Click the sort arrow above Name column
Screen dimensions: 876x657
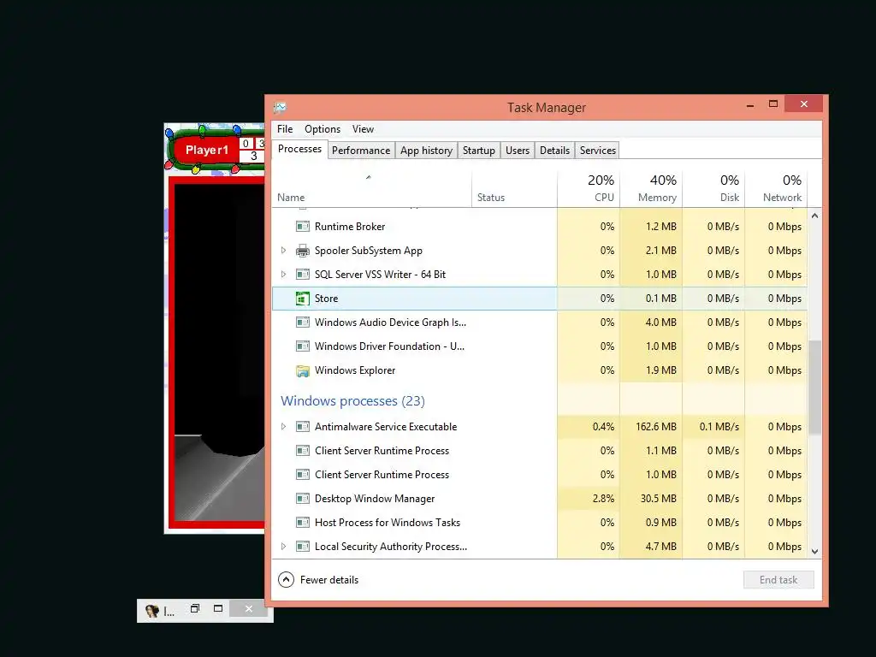[x=368, y=177]
